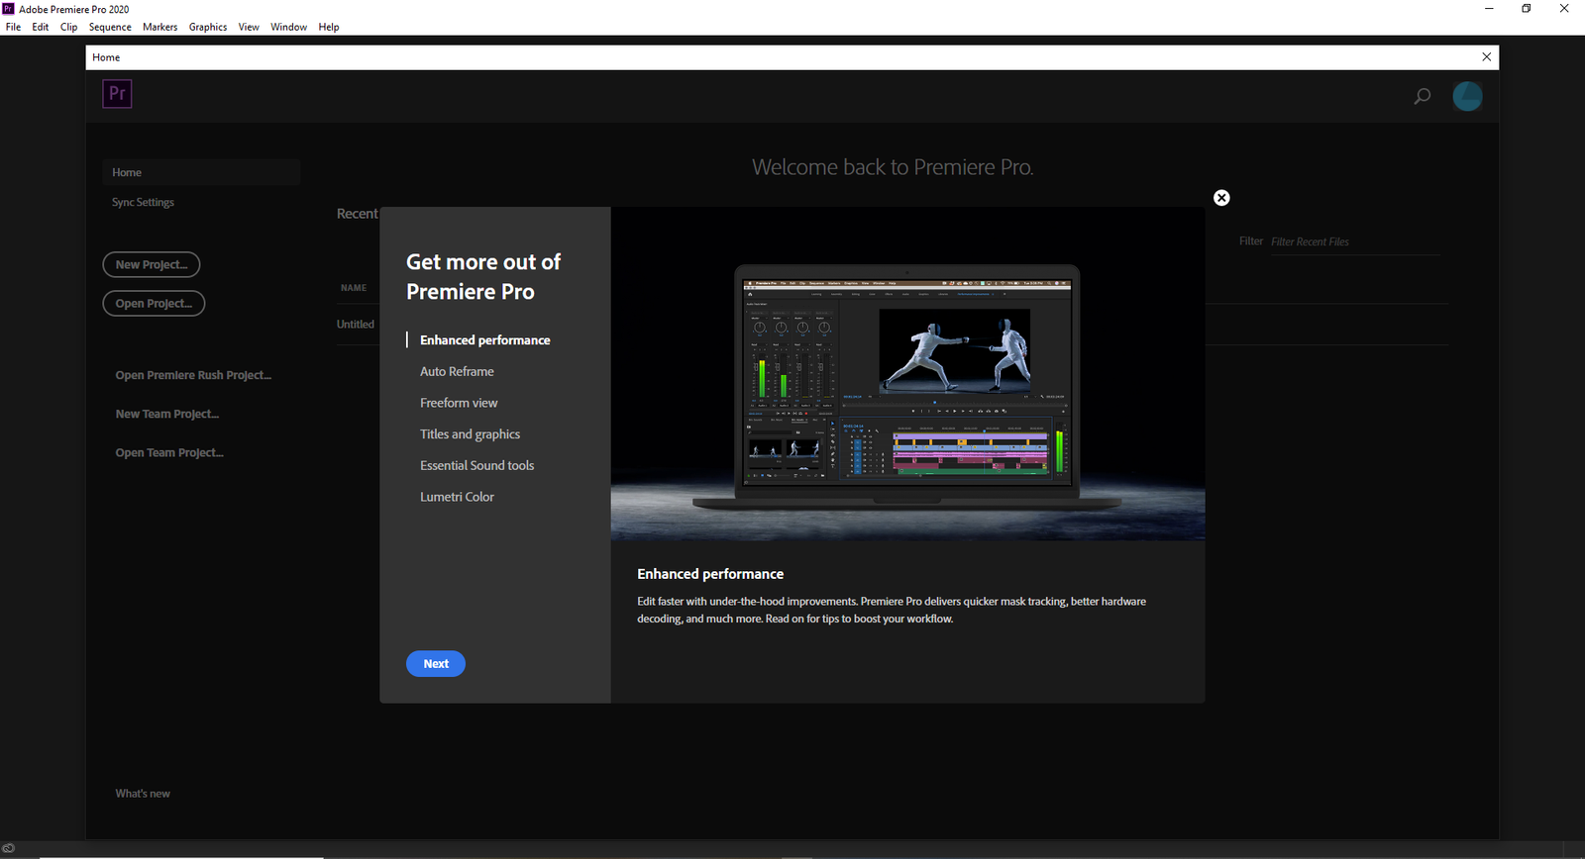Minimize the Premiere Pro window

pyautogui.click(x=1489, y=9)
